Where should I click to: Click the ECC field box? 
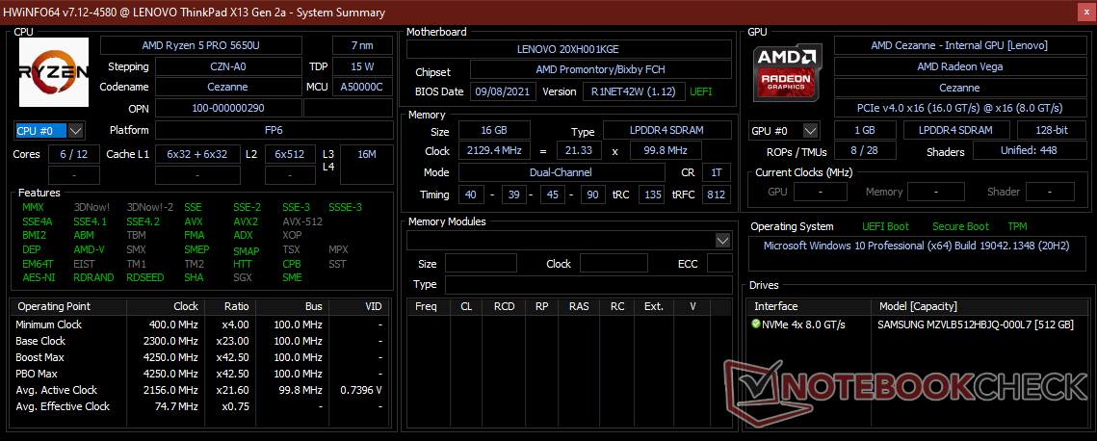click(719, 264)
